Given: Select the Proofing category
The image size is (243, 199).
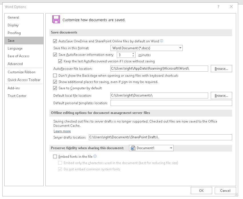Looking at the screenshot, I should pos(14,33).
